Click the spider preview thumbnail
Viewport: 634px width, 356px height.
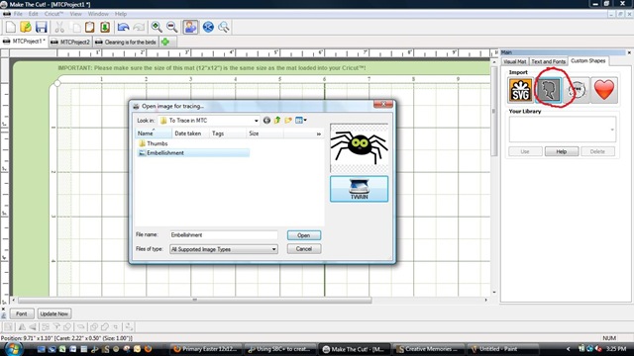[359, 148]
